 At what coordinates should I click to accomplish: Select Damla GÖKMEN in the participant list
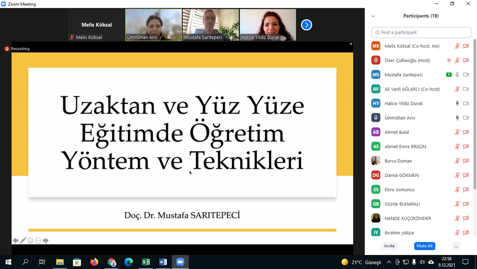[402, 175]
